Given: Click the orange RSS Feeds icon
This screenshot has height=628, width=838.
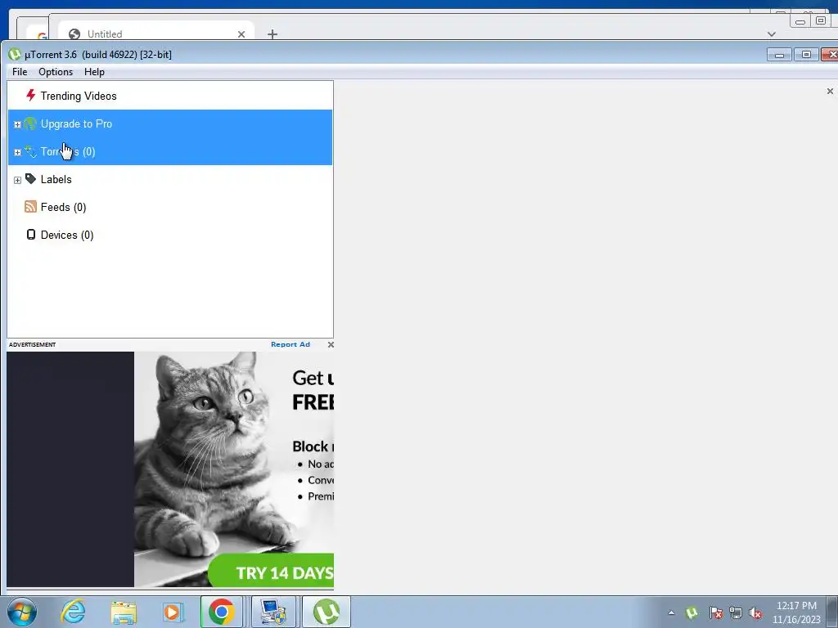Looking at the screenshot, I should click(x=30, y=207).
